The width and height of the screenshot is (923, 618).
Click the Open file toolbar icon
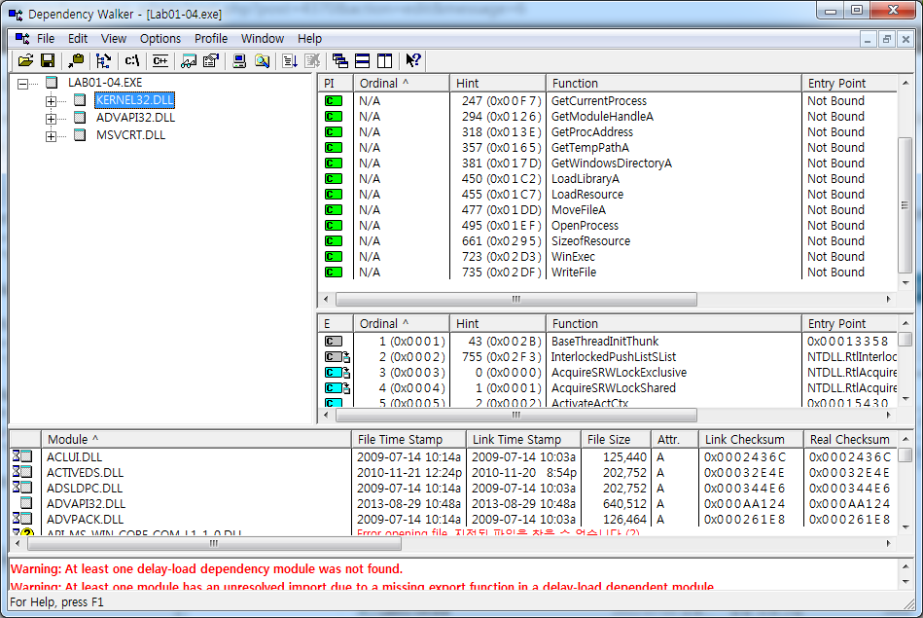coord(25,60)
